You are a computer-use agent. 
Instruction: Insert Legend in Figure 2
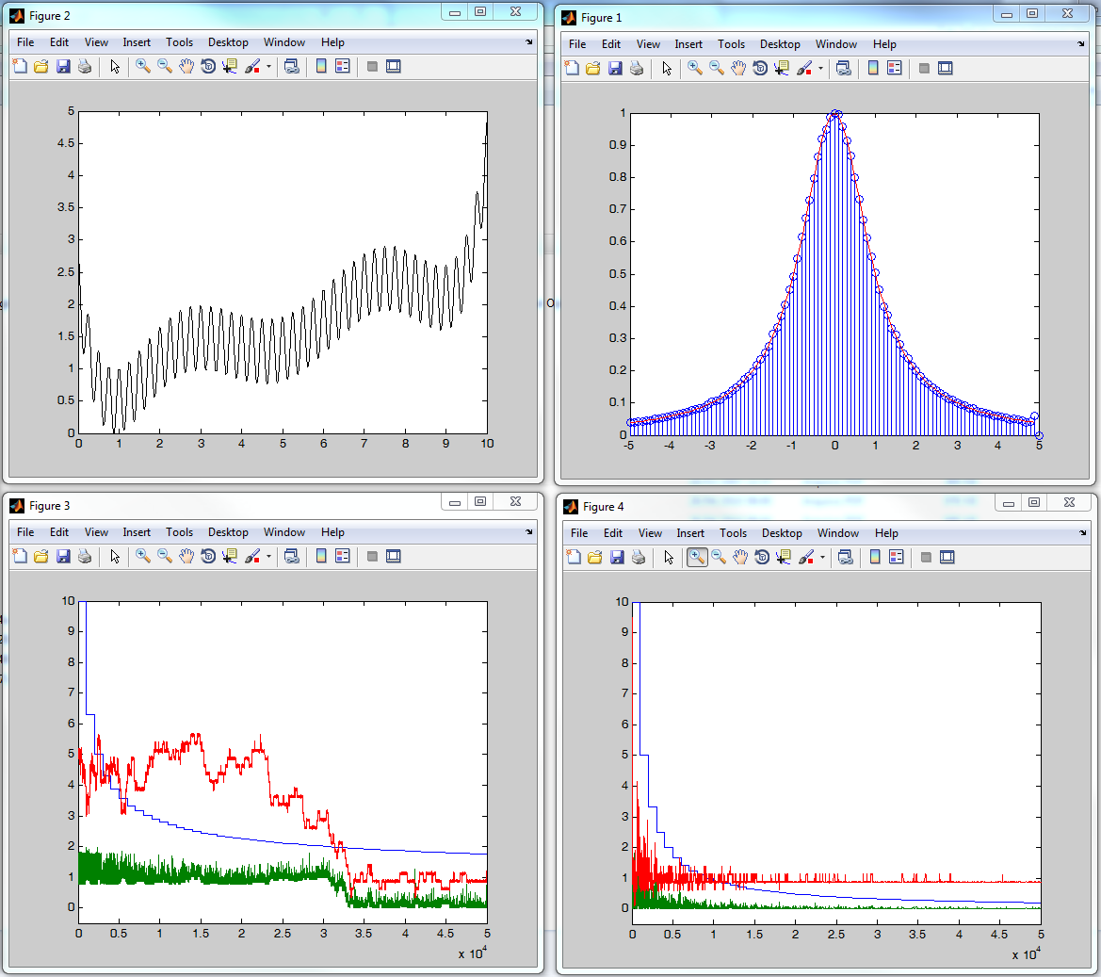click(x=343, y=66)
